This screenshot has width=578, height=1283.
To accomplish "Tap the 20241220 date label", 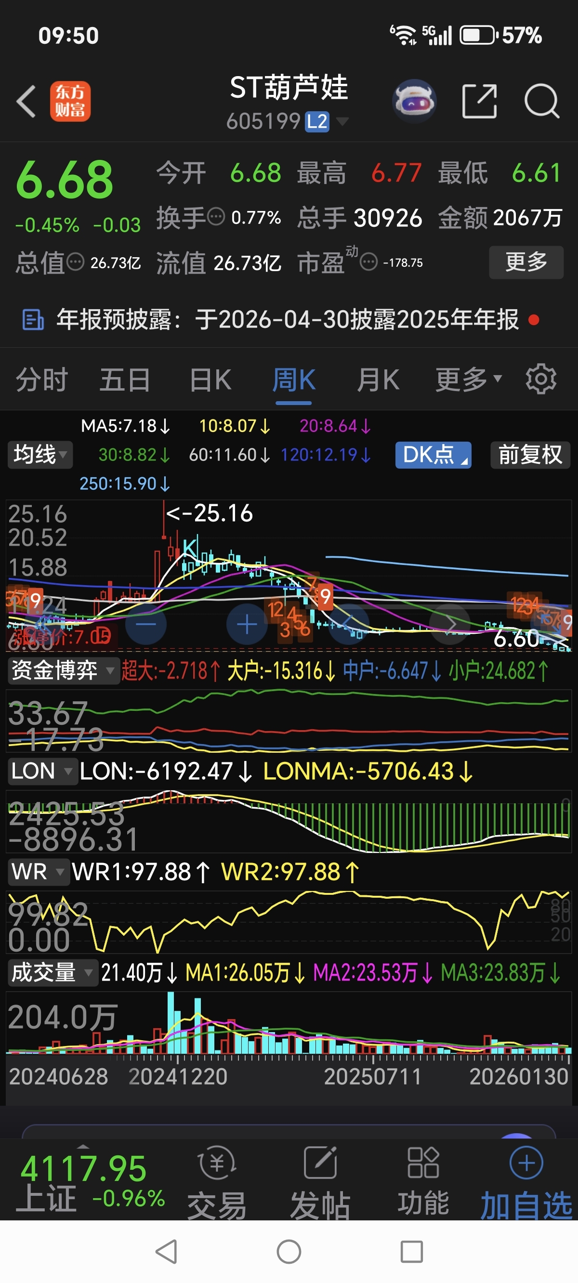I will (x=178, y=1076).
